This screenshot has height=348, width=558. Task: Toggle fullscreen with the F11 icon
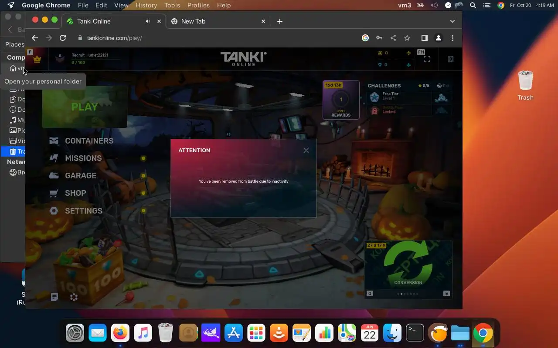pyautogui.click(x=427, y=59)
